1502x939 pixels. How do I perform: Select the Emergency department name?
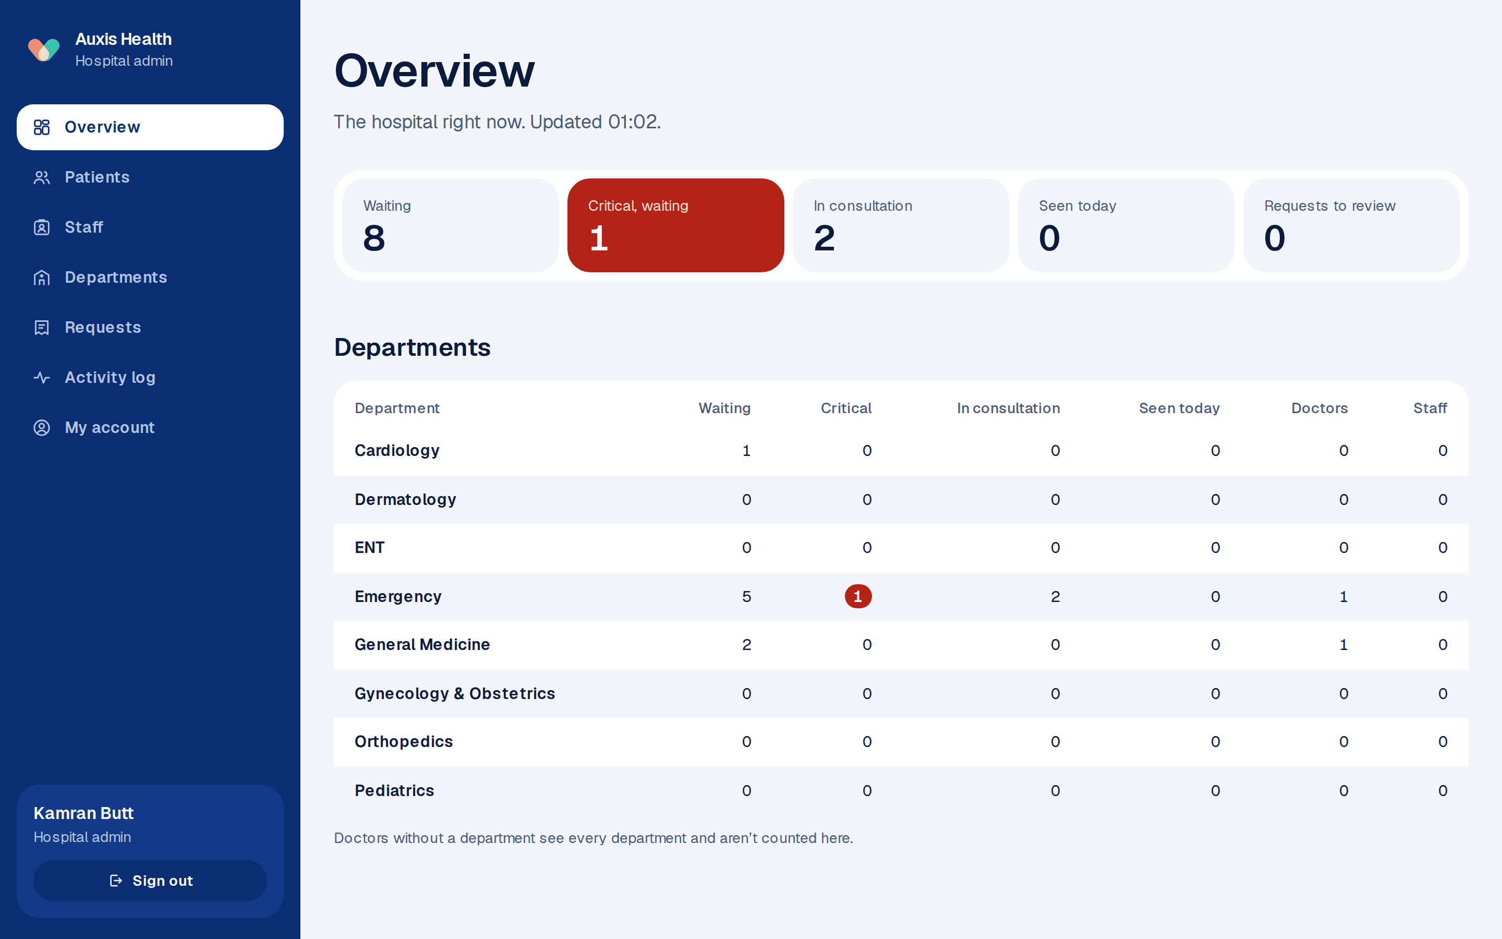(x=398, y=596)
